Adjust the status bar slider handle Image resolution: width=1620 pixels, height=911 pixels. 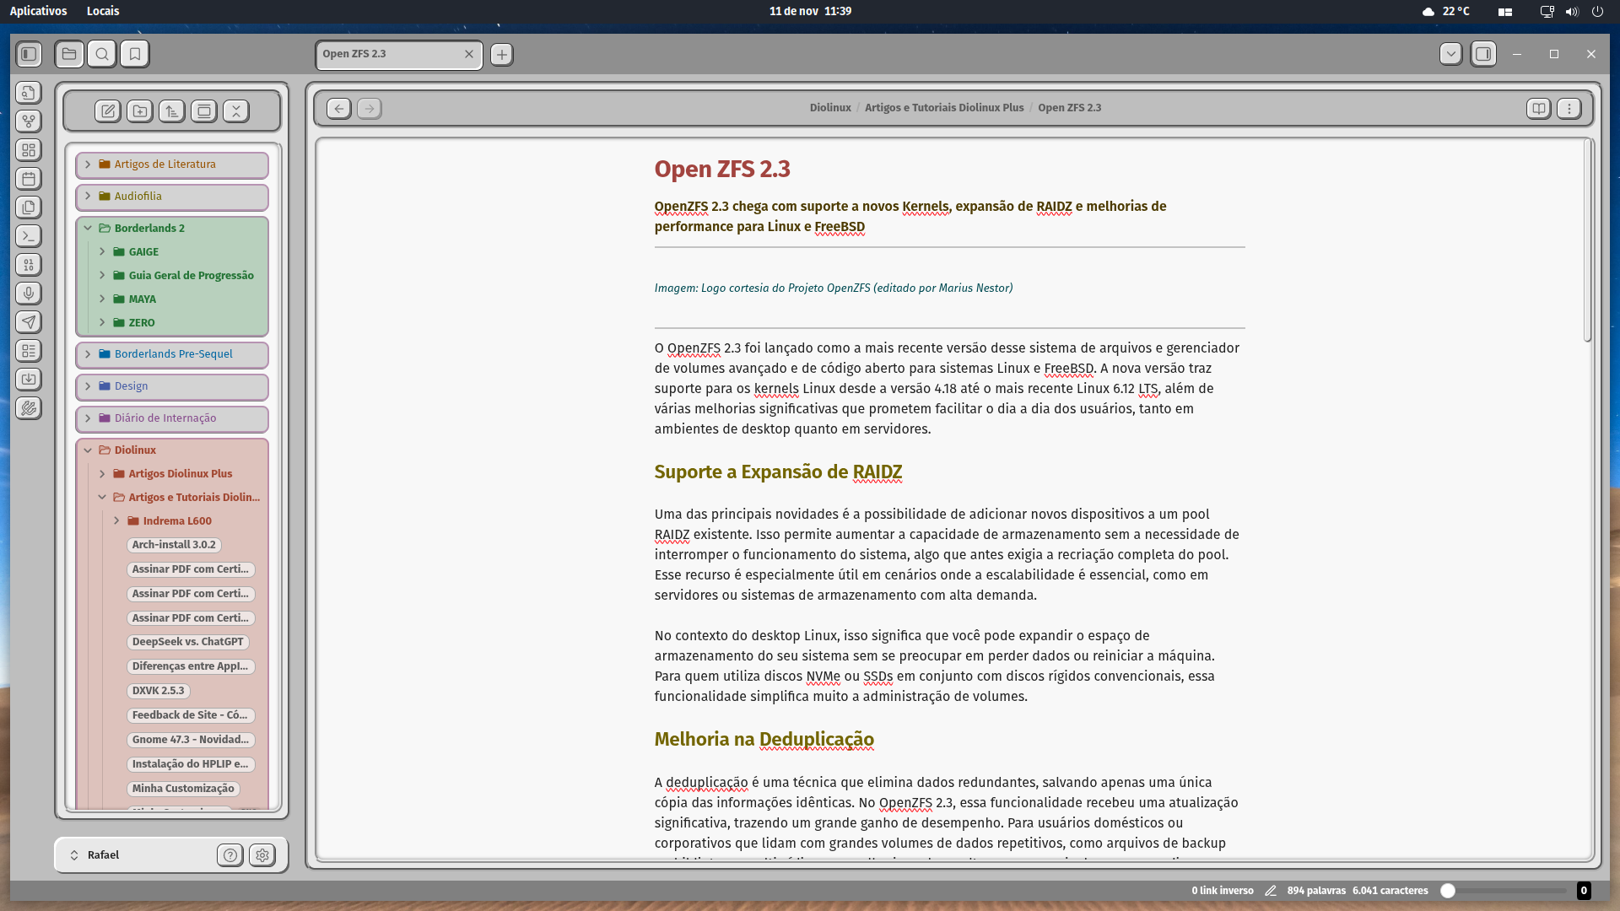pos(1448,891)
